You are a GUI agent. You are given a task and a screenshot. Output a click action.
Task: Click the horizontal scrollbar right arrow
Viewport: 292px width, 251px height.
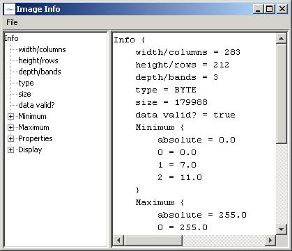(270, 241)
